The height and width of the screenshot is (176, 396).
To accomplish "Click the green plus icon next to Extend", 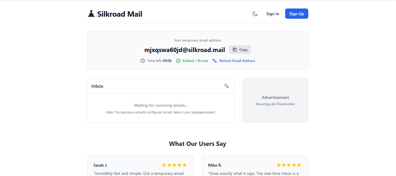I will pos(178,61).
